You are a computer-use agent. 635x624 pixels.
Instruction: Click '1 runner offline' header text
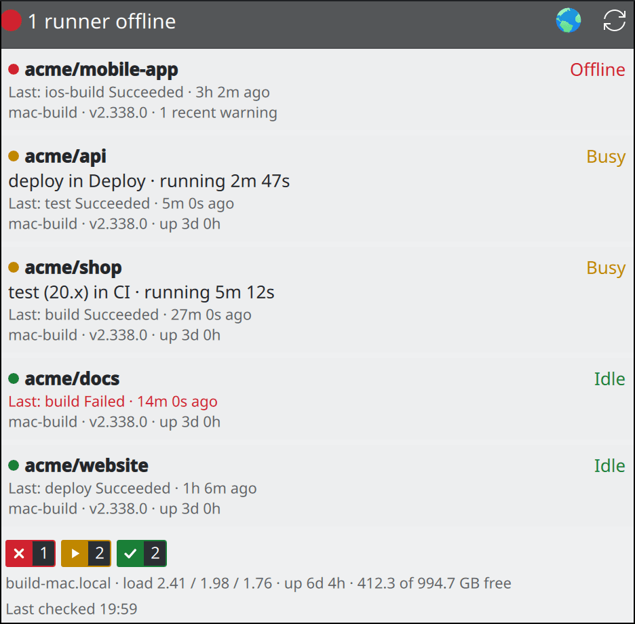tap(102, 21)
